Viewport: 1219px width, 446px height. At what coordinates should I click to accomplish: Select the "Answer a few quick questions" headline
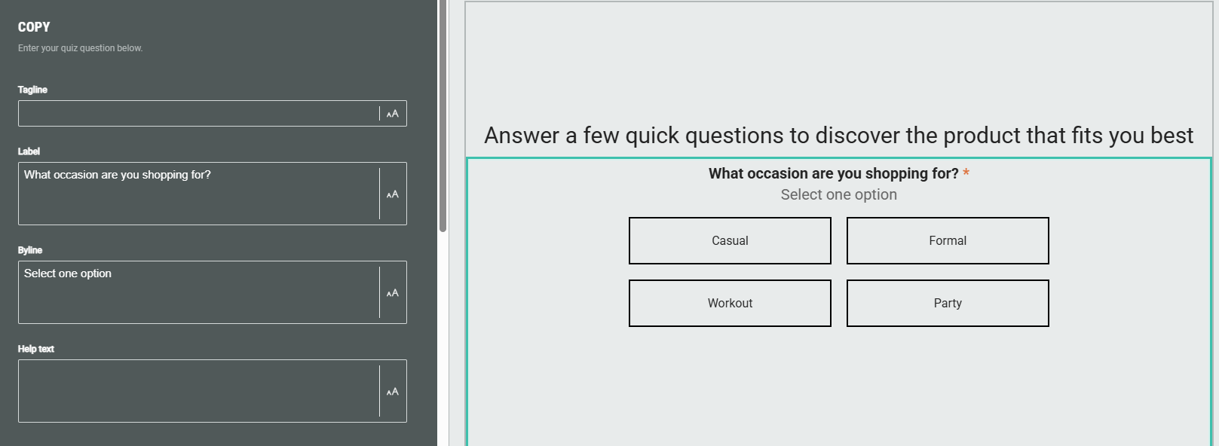click(838, 136)
